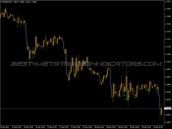Viewport: 172px width, 129px height.
Task: Click the 1.16855 price axis label
Action: [168, 85]
